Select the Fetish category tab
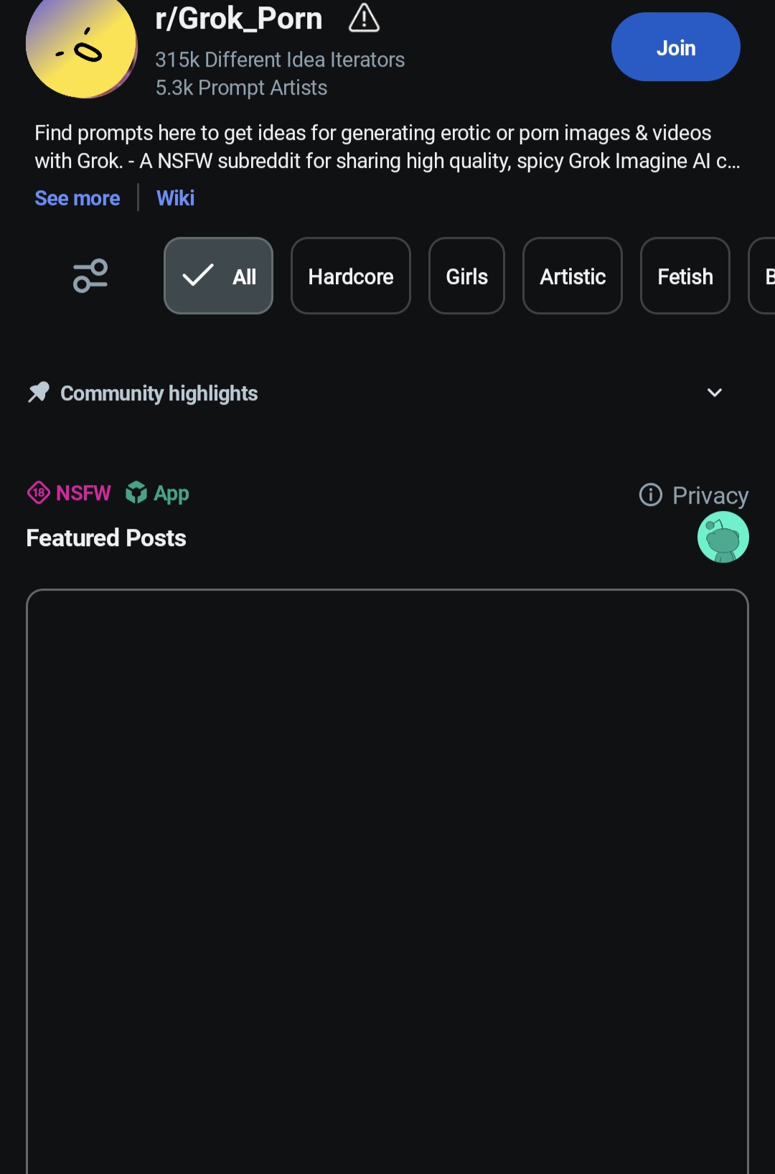The height and width of the screenshot is (1174, 775). [685, 276]
